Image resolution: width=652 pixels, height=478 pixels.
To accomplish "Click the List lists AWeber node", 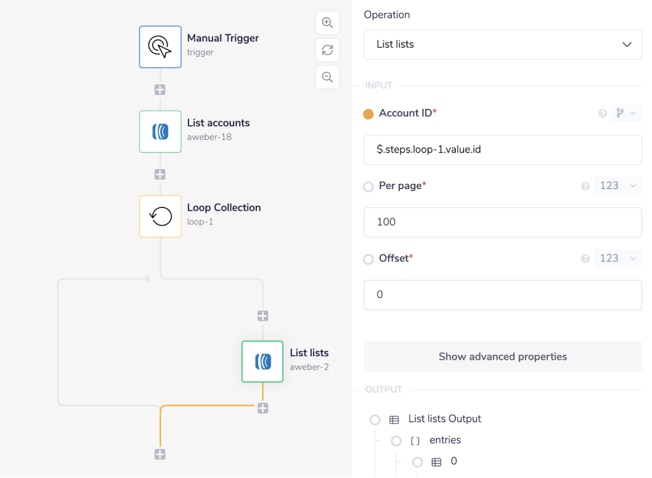I will pos(262,361).
